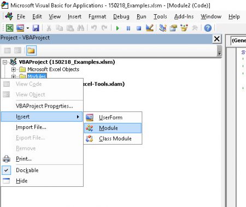Screen dimensions: 246x207
Task: Click VBAProject Properties... in the context menu
Action: tap(44, 106)
